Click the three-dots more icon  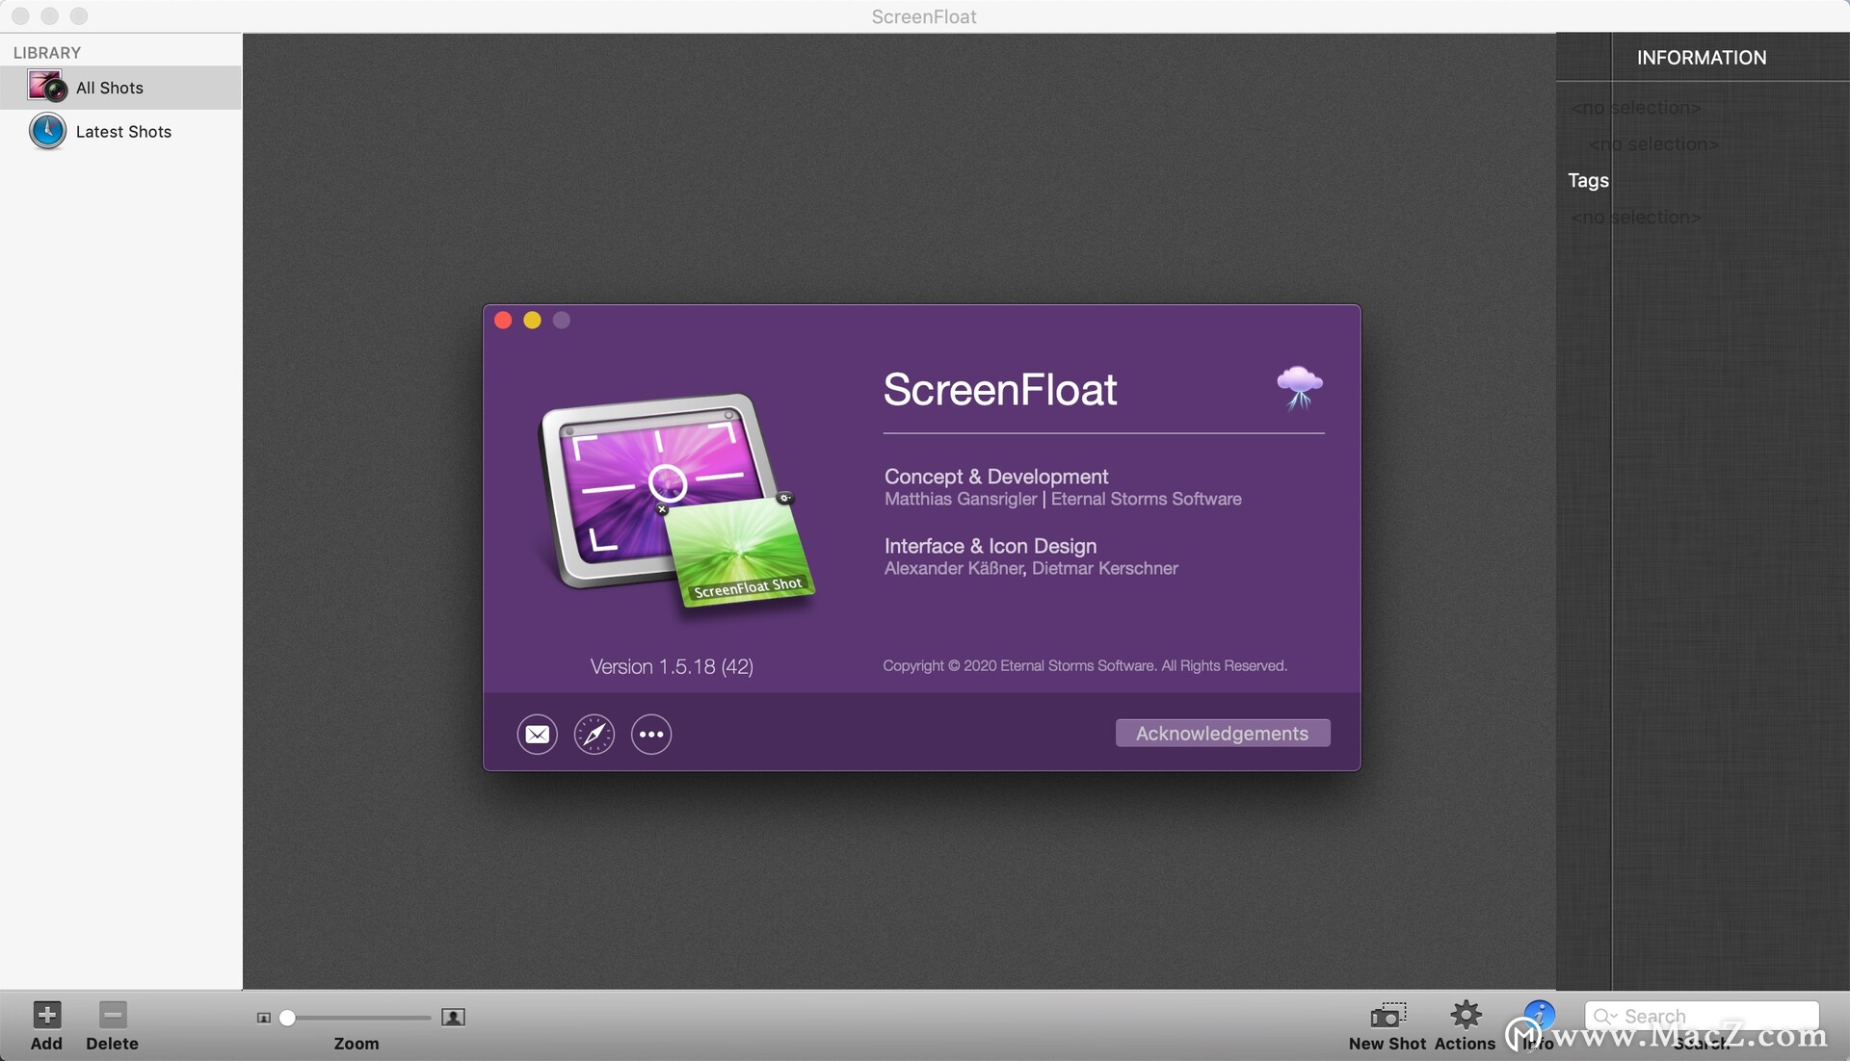tap(651, 735)
